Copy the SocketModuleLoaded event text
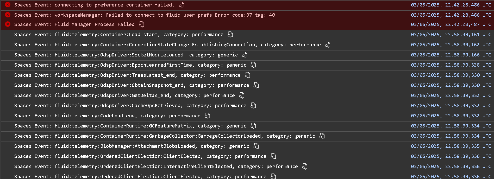 click(245, 55)
